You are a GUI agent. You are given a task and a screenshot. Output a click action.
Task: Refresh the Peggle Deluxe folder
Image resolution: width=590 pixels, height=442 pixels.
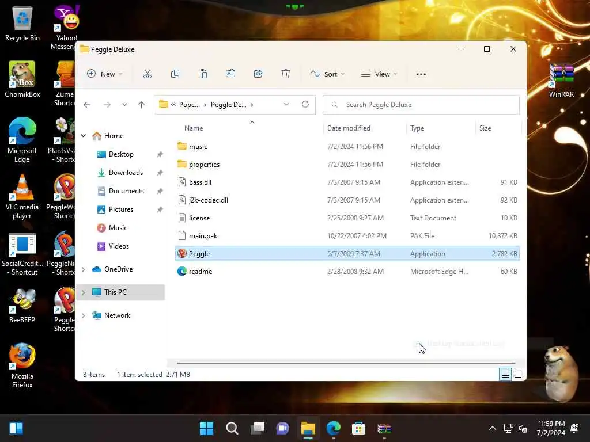[305, 105]
